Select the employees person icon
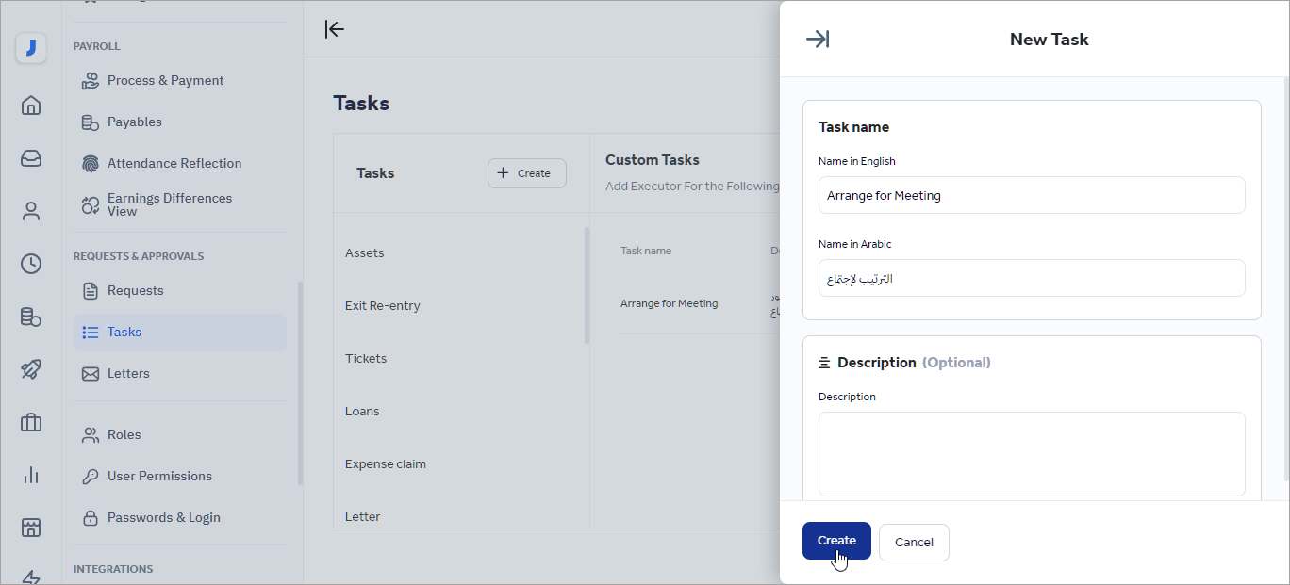1290x585 pixels. pos(31,211)
